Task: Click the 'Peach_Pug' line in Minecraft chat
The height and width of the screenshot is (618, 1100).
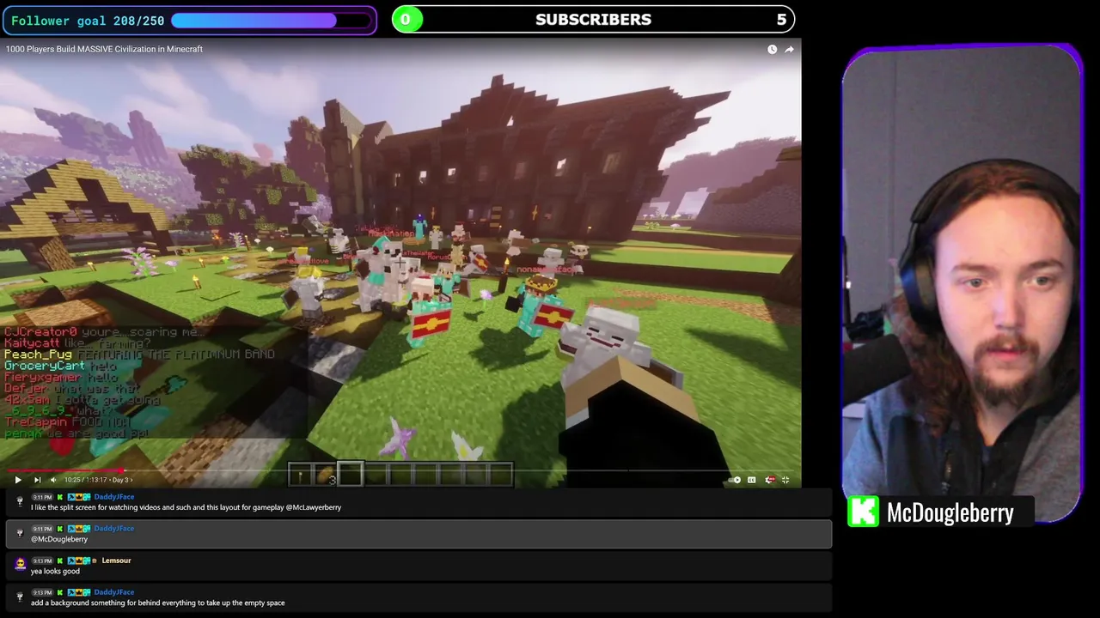Action: tap(139, 354)
